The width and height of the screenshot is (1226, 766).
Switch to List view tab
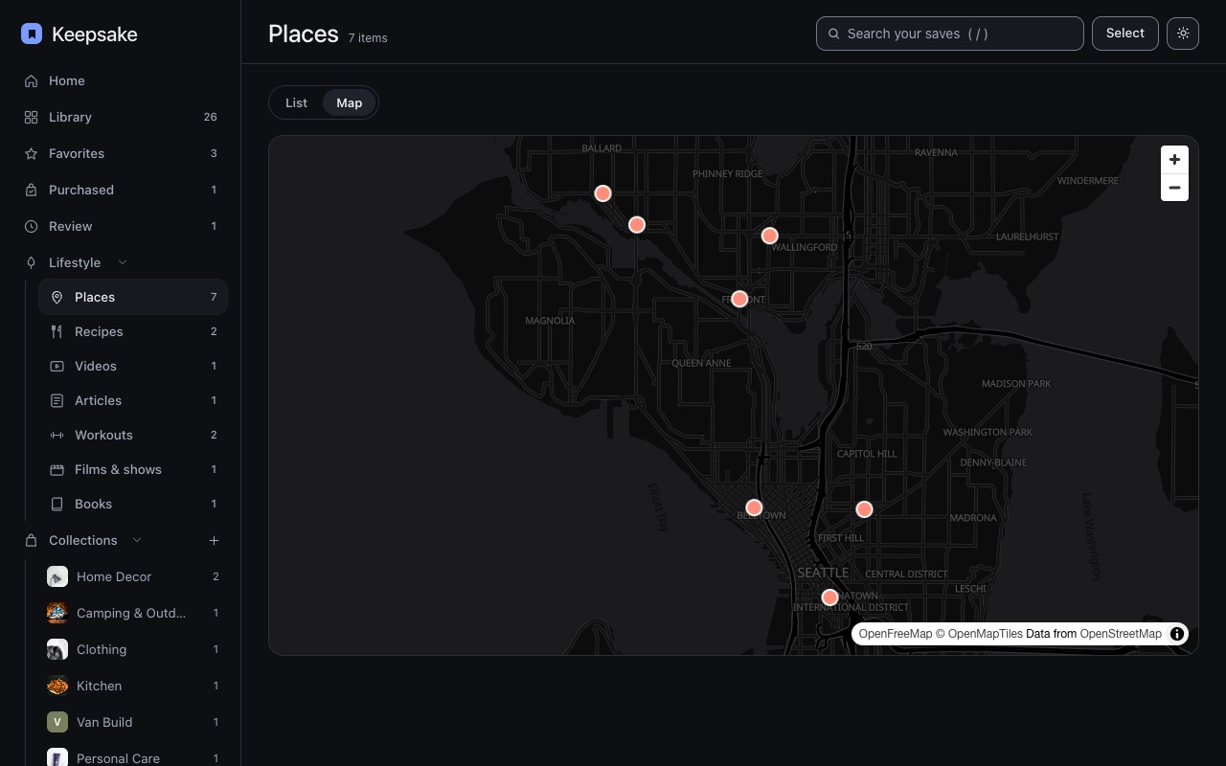296,103
